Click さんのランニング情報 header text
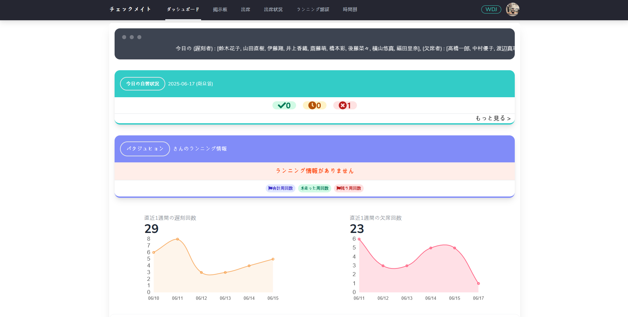Screen dimensions: 628x317 [200, 149]
